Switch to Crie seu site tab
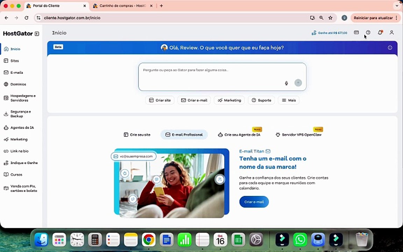403x252 pixels. click(x=137, y=134)
